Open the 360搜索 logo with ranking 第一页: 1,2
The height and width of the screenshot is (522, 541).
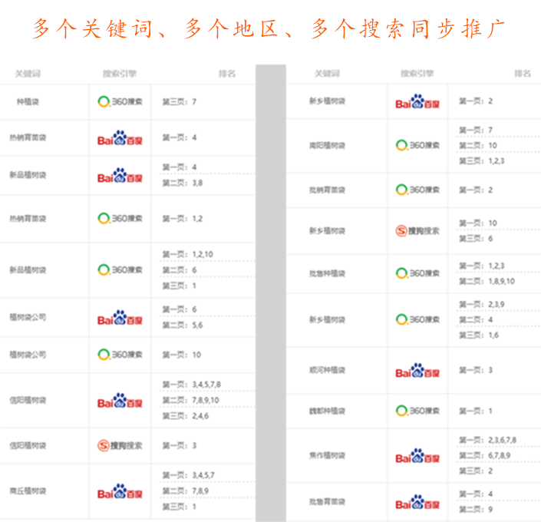[x=120, y=219]
